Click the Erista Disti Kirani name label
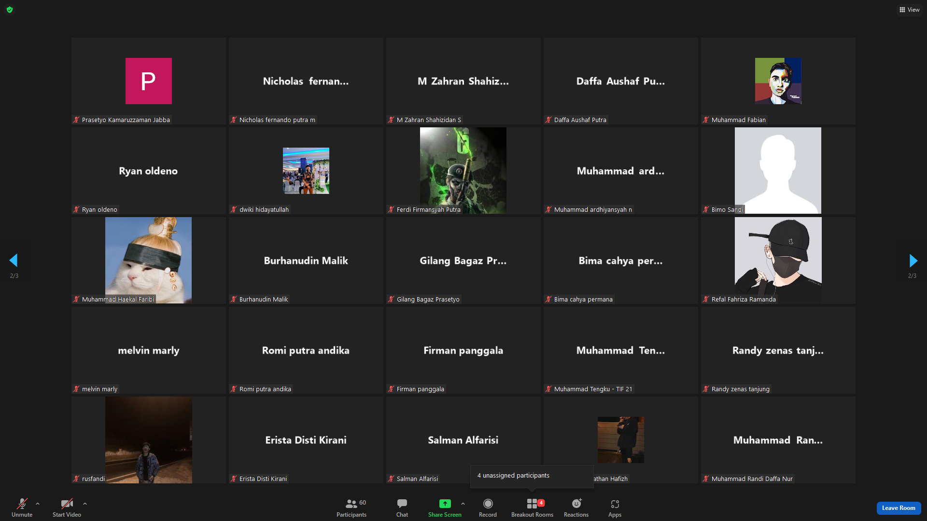 point(263,479)
